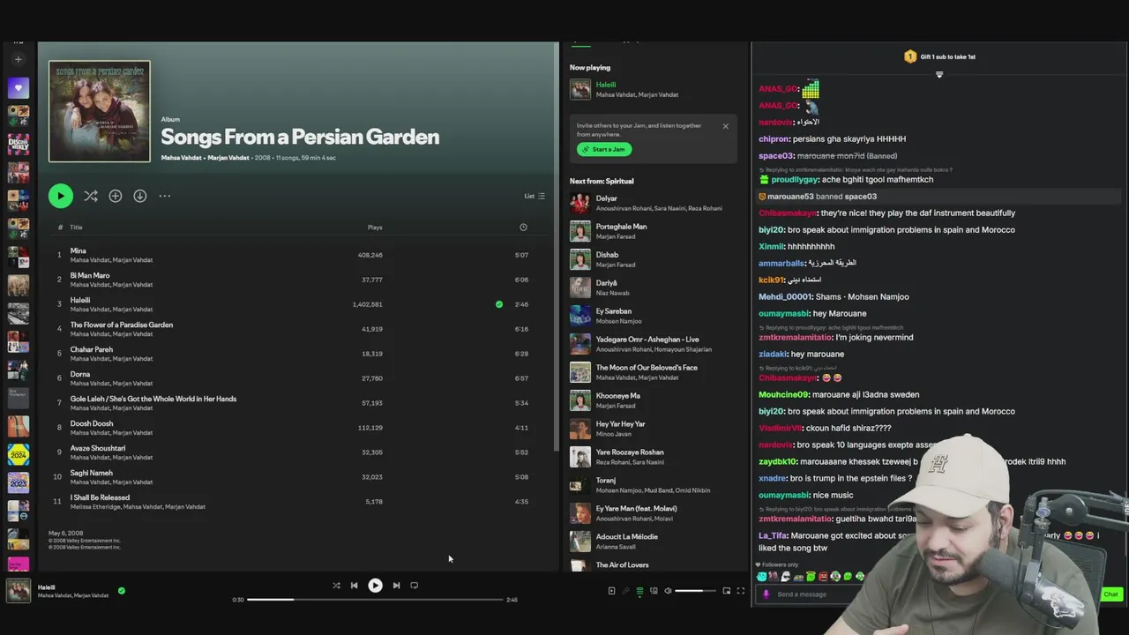Enlarge the album cover art
The height and width of the screenshot is (635, 1129).
coord(100,111)
